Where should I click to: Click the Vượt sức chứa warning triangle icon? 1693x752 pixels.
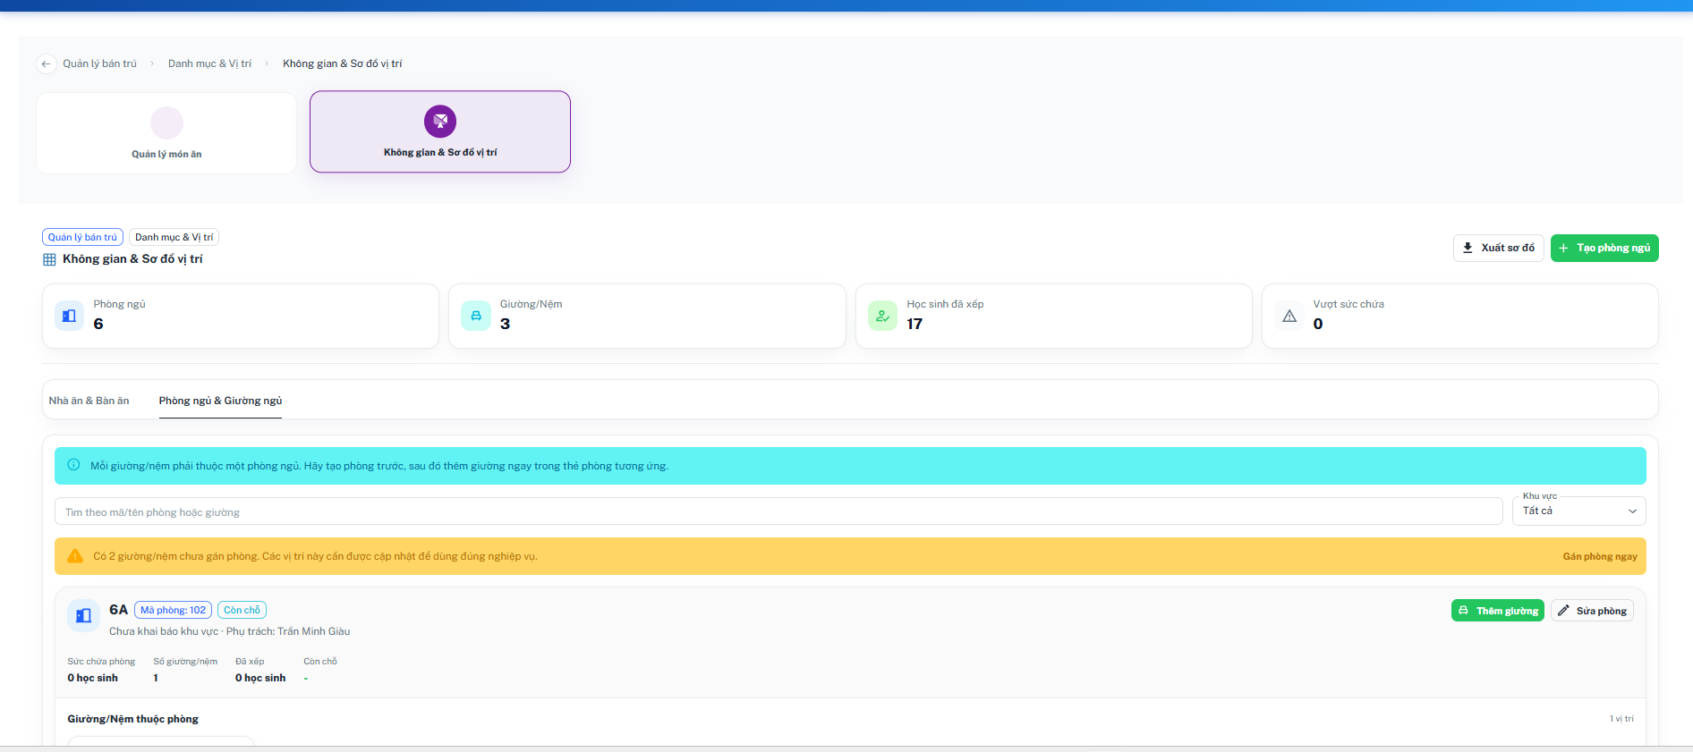1289,316
